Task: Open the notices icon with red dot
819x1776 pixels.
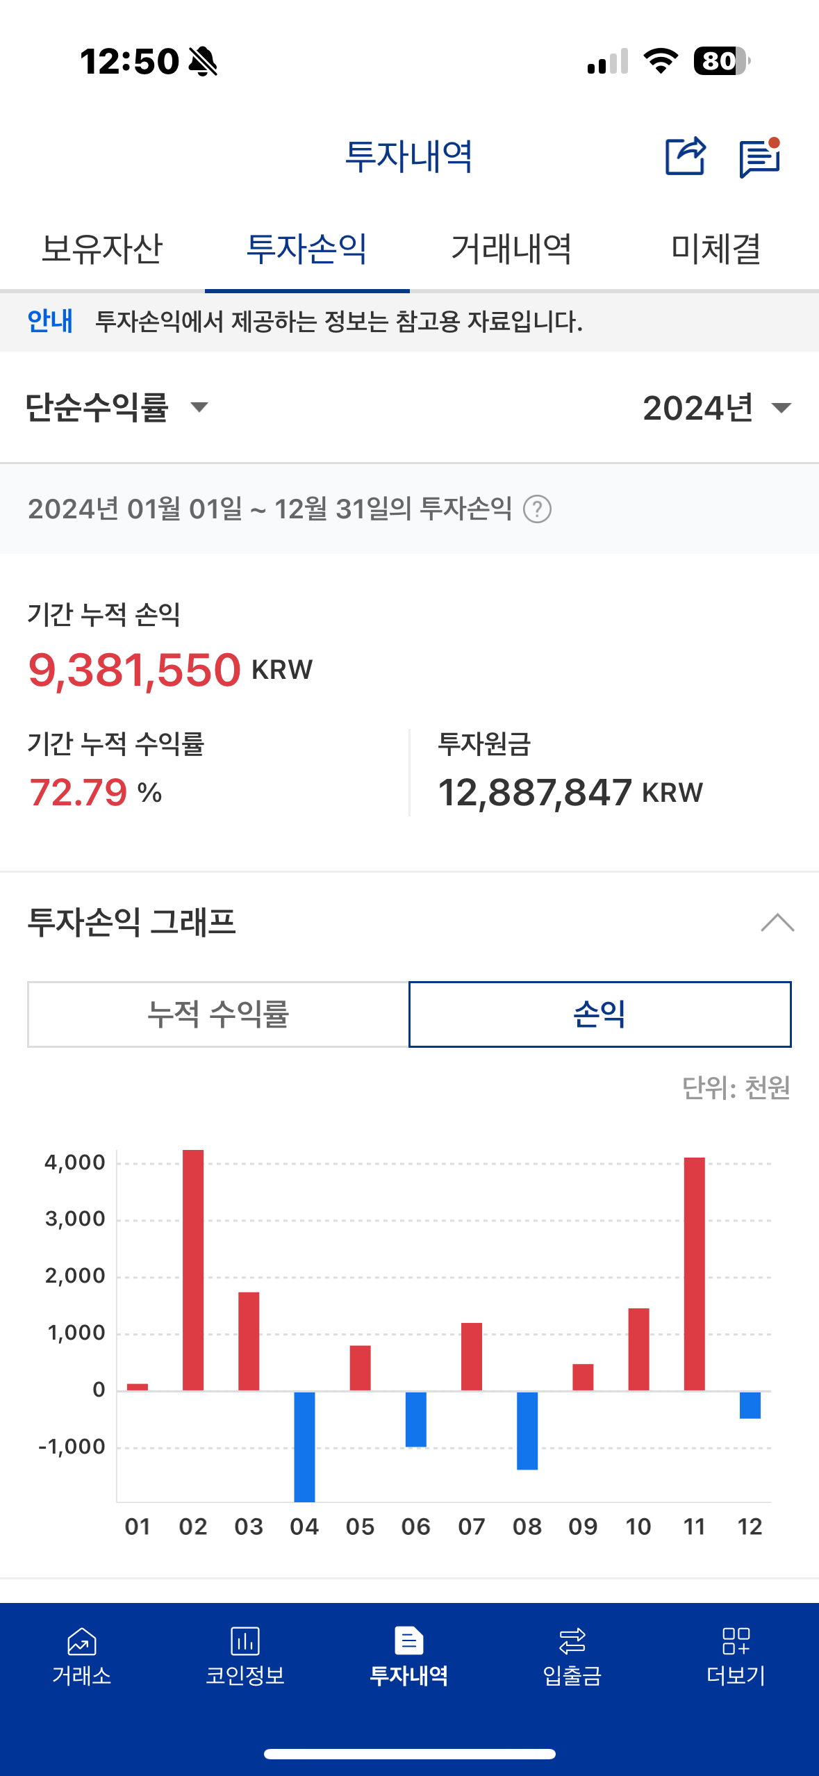Action: pyautogui.click(x=760, y=158)
